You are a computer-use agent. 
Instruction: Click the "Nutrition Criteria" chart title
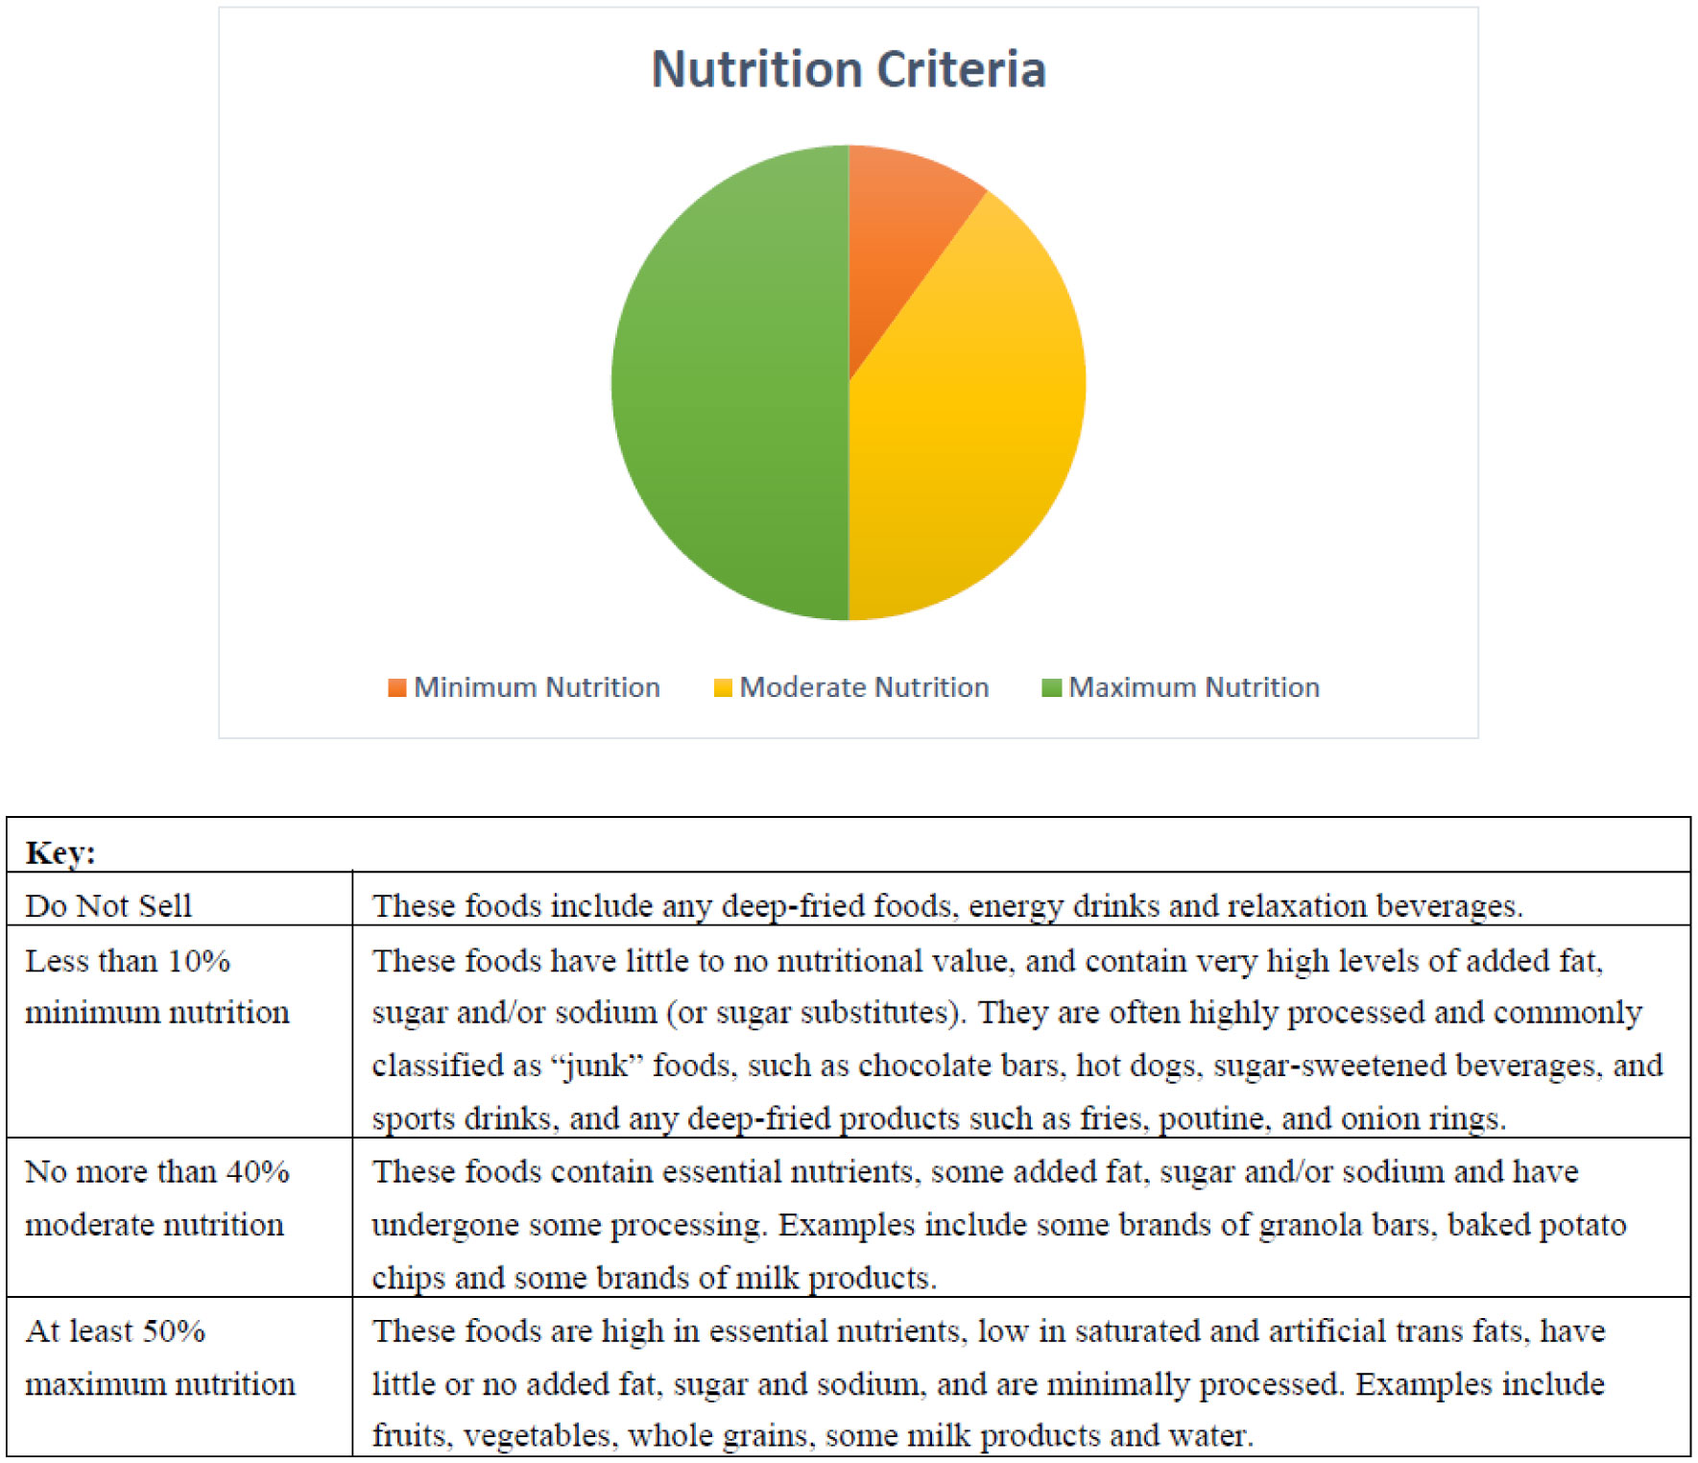coord(849,69)
